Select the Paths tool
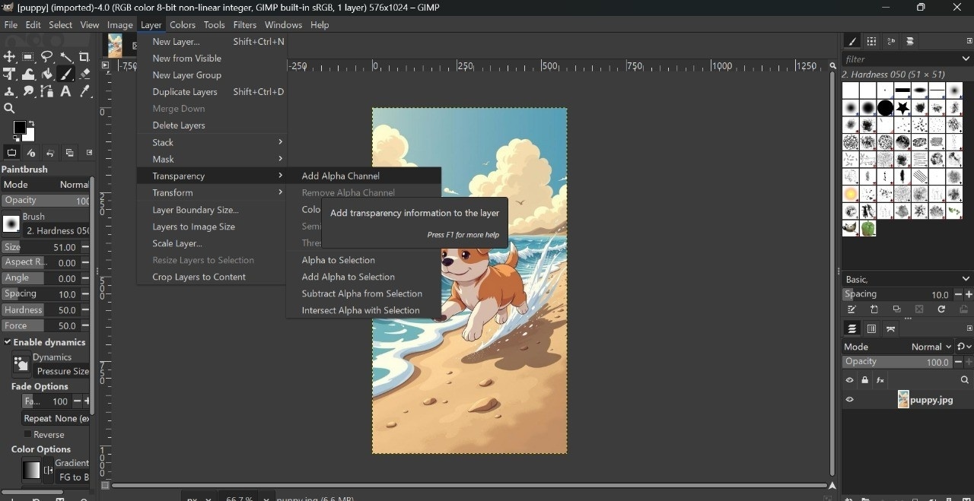The image size is (974, 501). click(47, 92)
